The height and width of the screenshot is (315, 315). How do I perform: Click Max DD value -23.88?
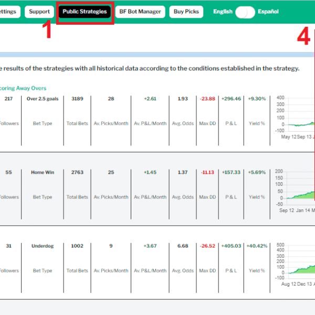coord(207,99)
